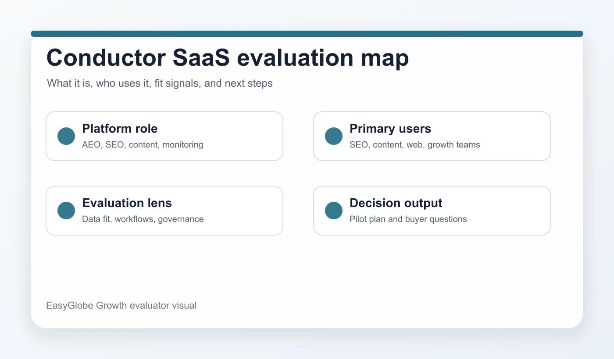
Task: Click the teal dot beside Primary users
Action: pyautogui.click(x=334, y=136)
